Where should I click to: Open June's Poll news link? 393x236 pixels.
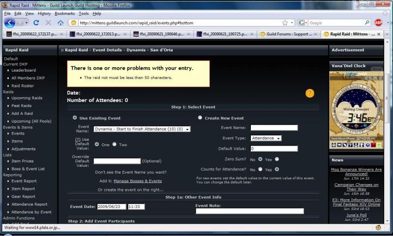[357, 215]
